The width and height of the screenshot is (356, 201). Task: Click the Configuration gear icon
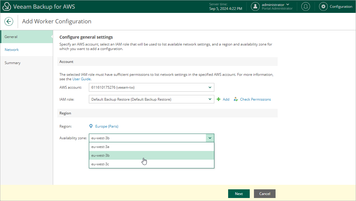tap(323, 7)
